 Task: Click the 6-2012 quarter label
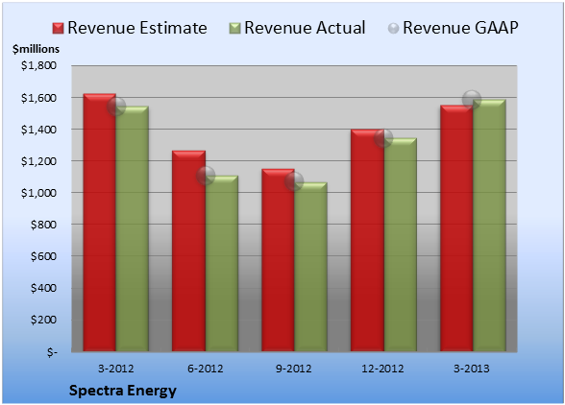click(206, 369)
